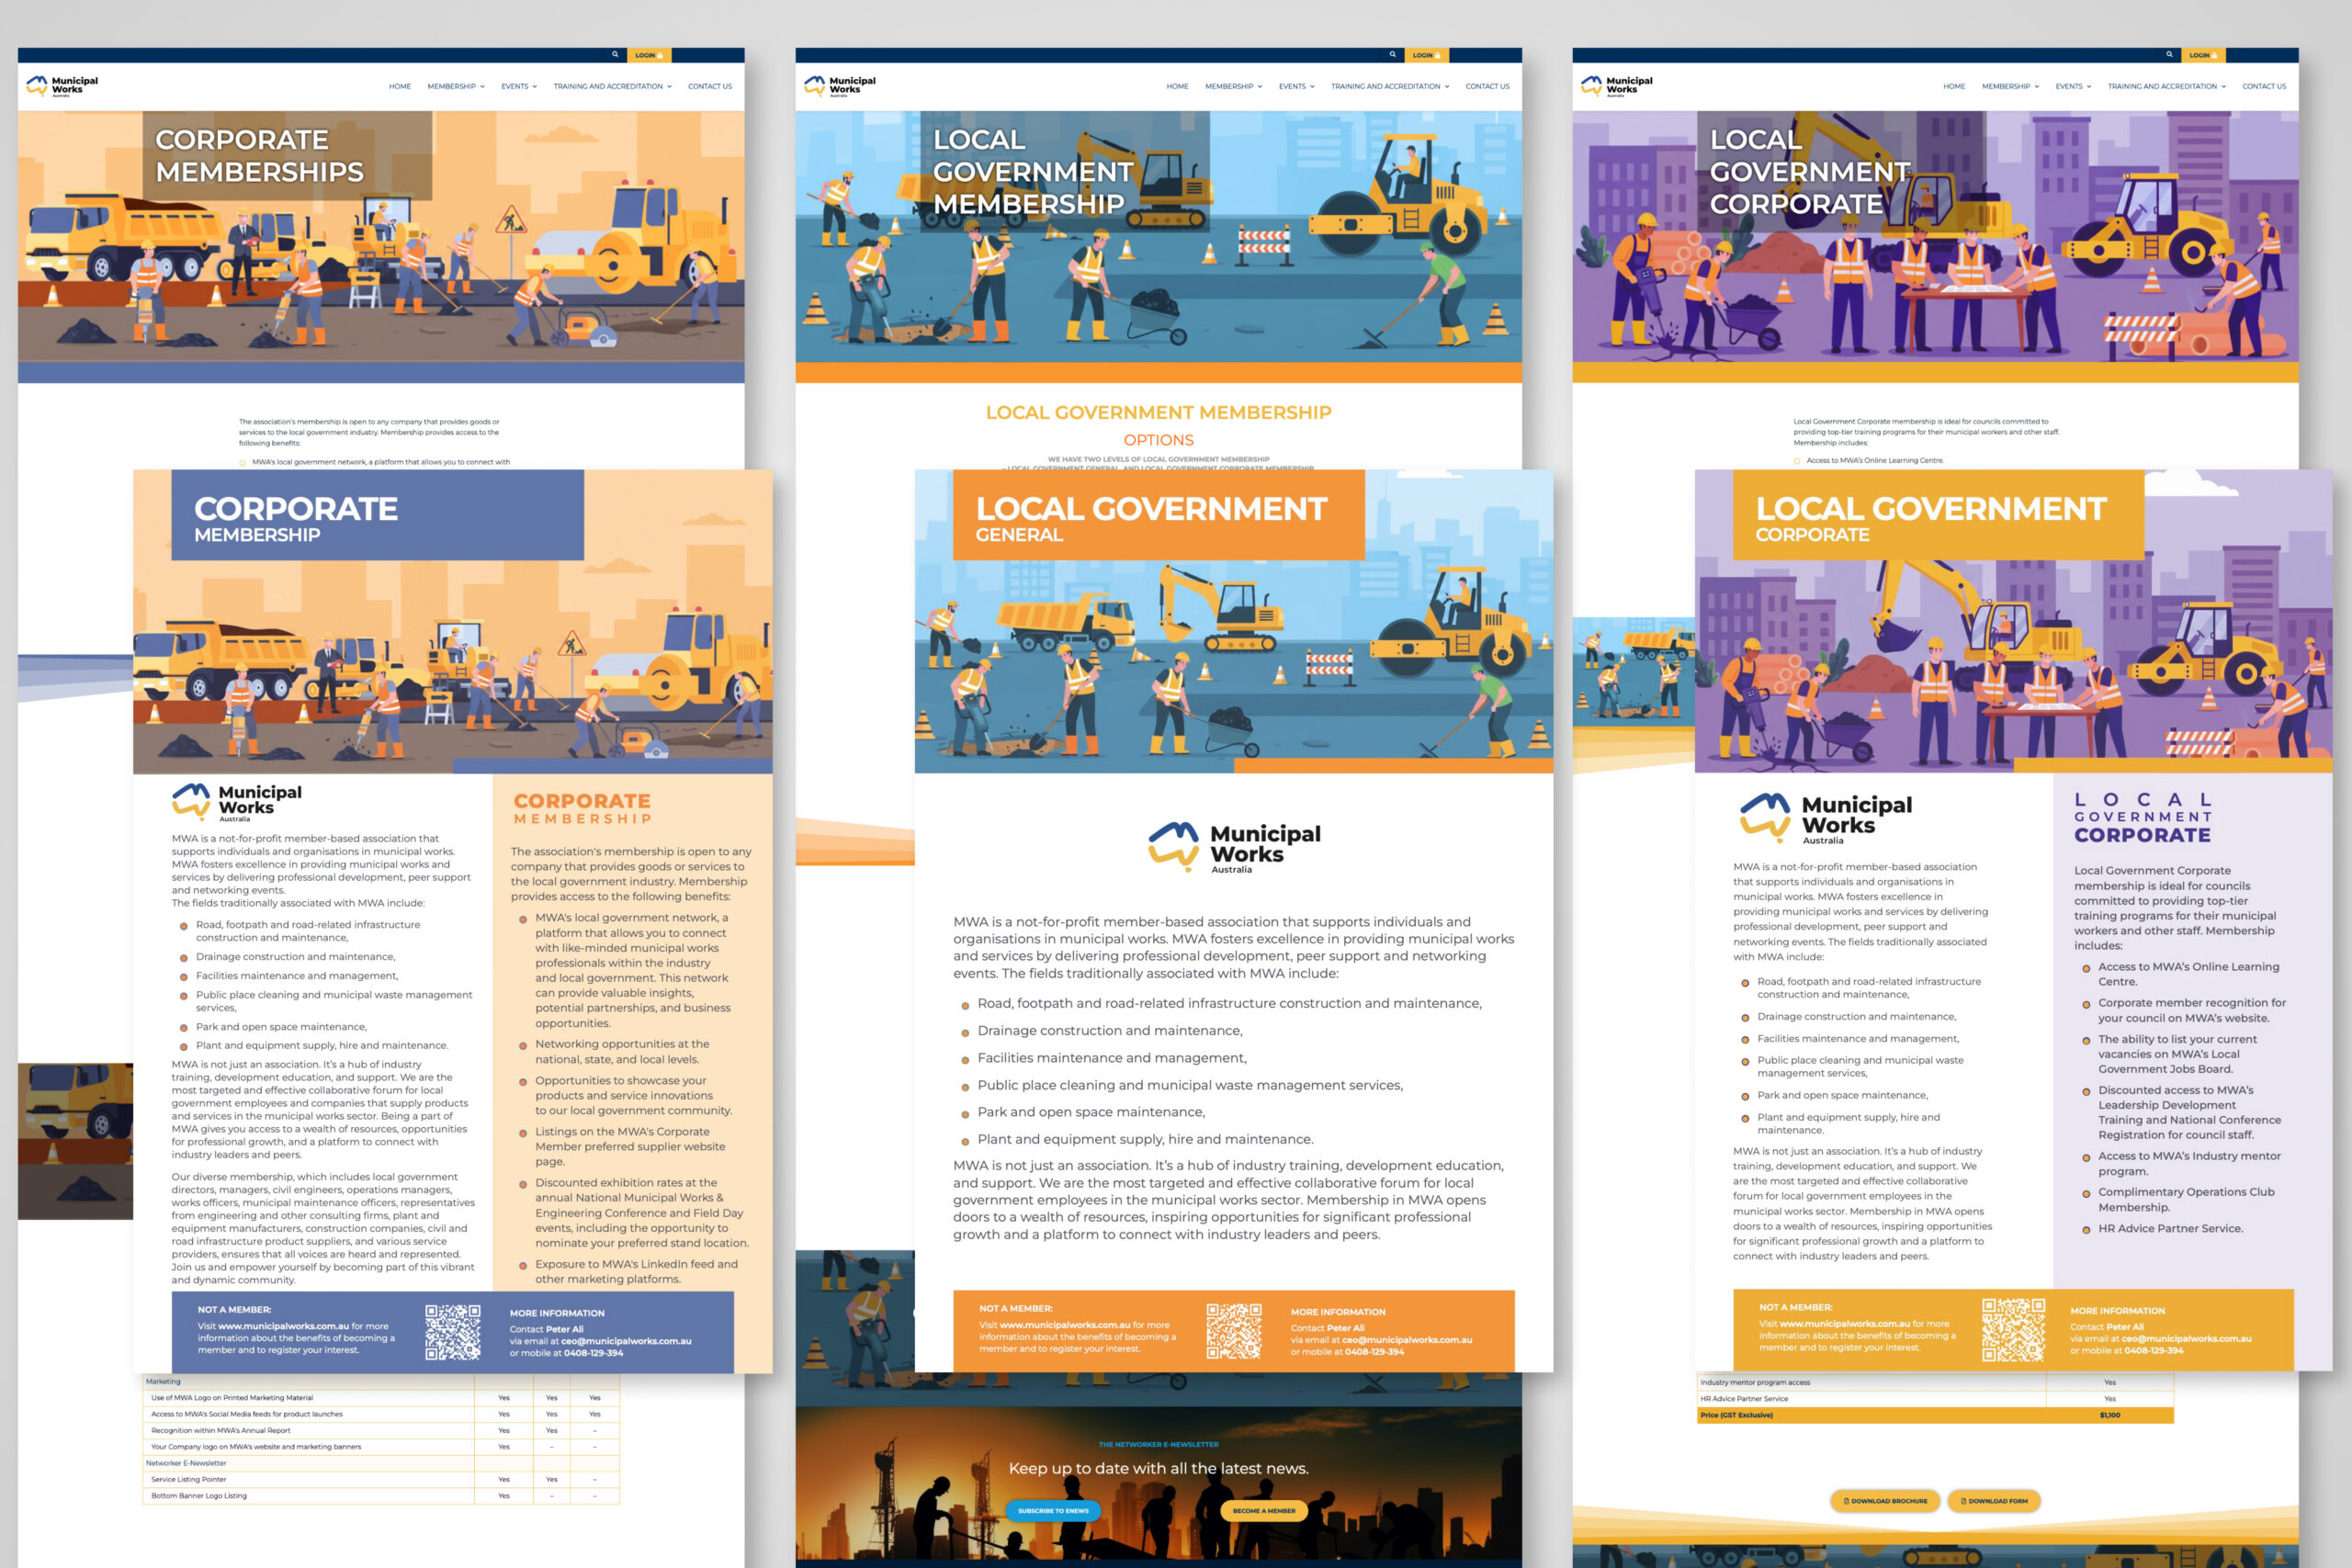
Task: Click Municipal Works logo in Local Government Corporate header
Action: click(x=1616, y=86)
